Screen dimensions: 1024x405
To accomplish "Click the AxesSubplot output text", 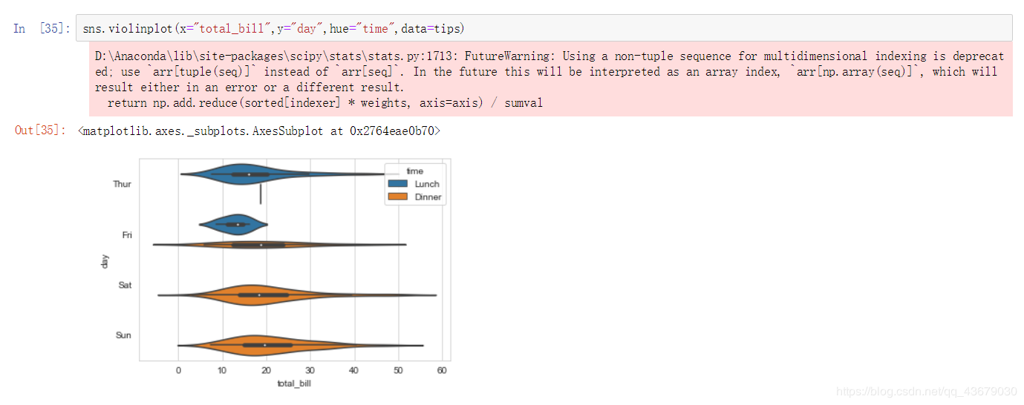I will tap(258, 131).
